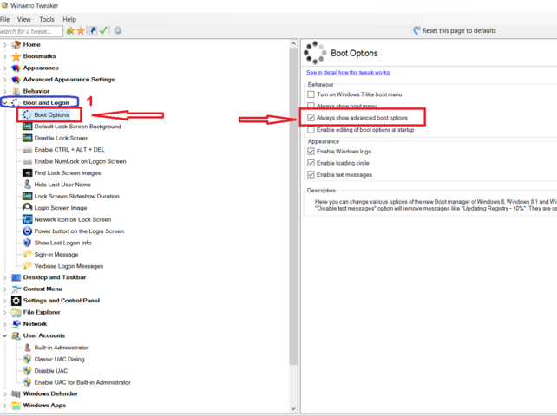
Task: Expand the Appearance tree node
Action: [x=4, y=68]
